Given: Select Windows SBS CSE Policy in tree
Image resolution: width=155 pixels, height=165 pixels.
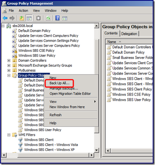Looking at the screenshot, I should (36, 51).
